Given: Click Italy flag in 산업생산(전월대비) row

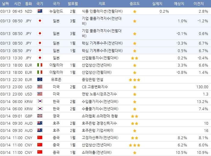Looking at the screenshot, I should 40,72.
